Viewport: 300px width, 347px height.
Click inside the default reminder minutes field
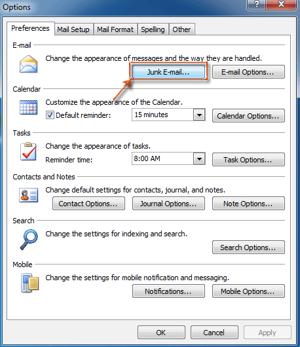point(162,115)
